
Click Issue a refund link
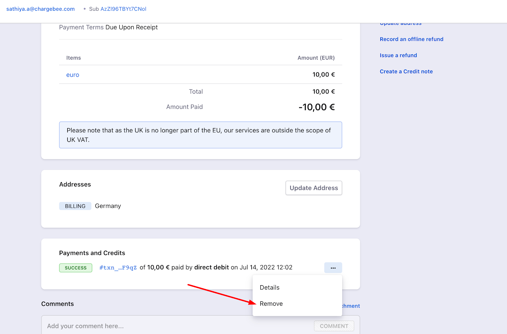398,55
